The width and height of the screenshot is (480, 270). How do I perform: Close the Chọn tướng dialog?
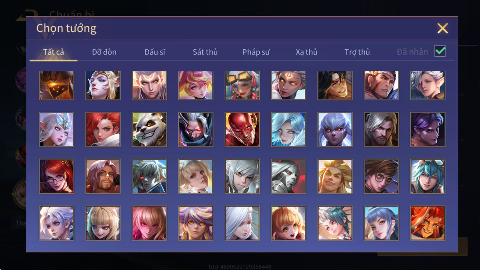tap(442, 28)
